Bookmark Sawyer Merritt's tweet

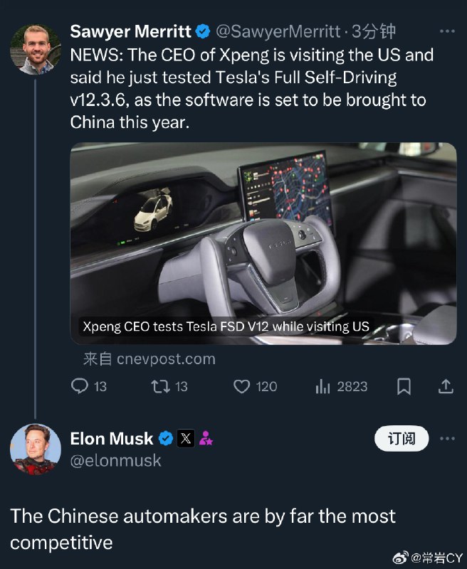(404, 386)
